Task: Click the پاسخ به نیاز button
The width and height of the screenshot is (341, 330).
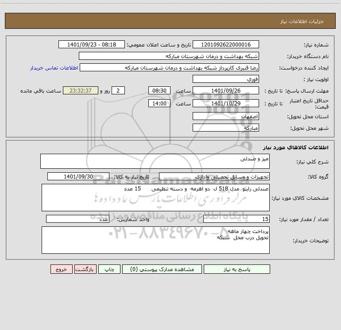Action: coord(237,269)
